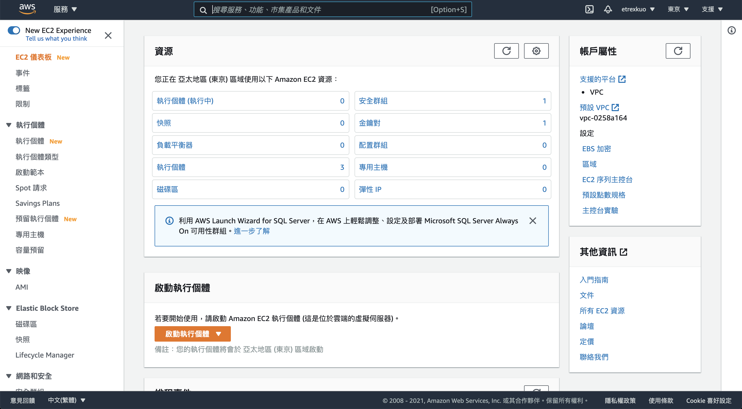
Task: Open 容量預留 in the sidebar
Action: [x=30, y=250]
